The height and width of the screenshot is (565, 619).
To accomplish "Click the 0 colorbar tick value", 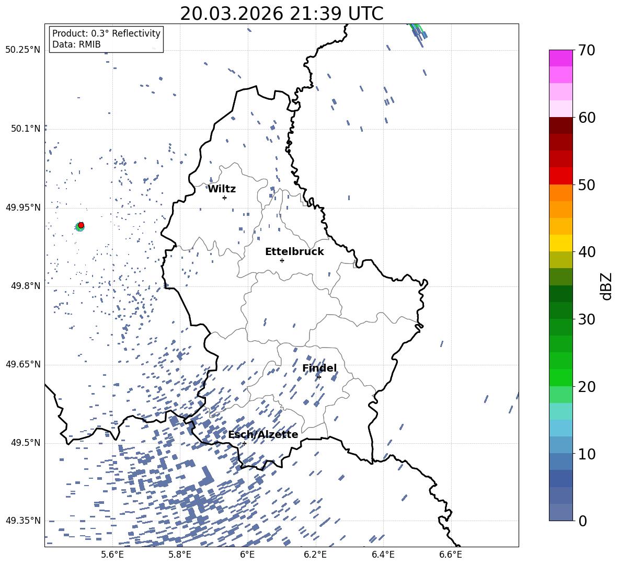I will pyautogui.click(x=582, y=521).
